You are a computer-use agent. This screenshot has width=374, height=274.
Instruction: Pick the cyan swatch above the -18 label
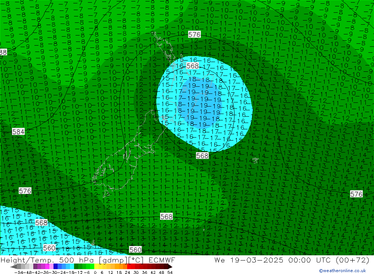72,267
